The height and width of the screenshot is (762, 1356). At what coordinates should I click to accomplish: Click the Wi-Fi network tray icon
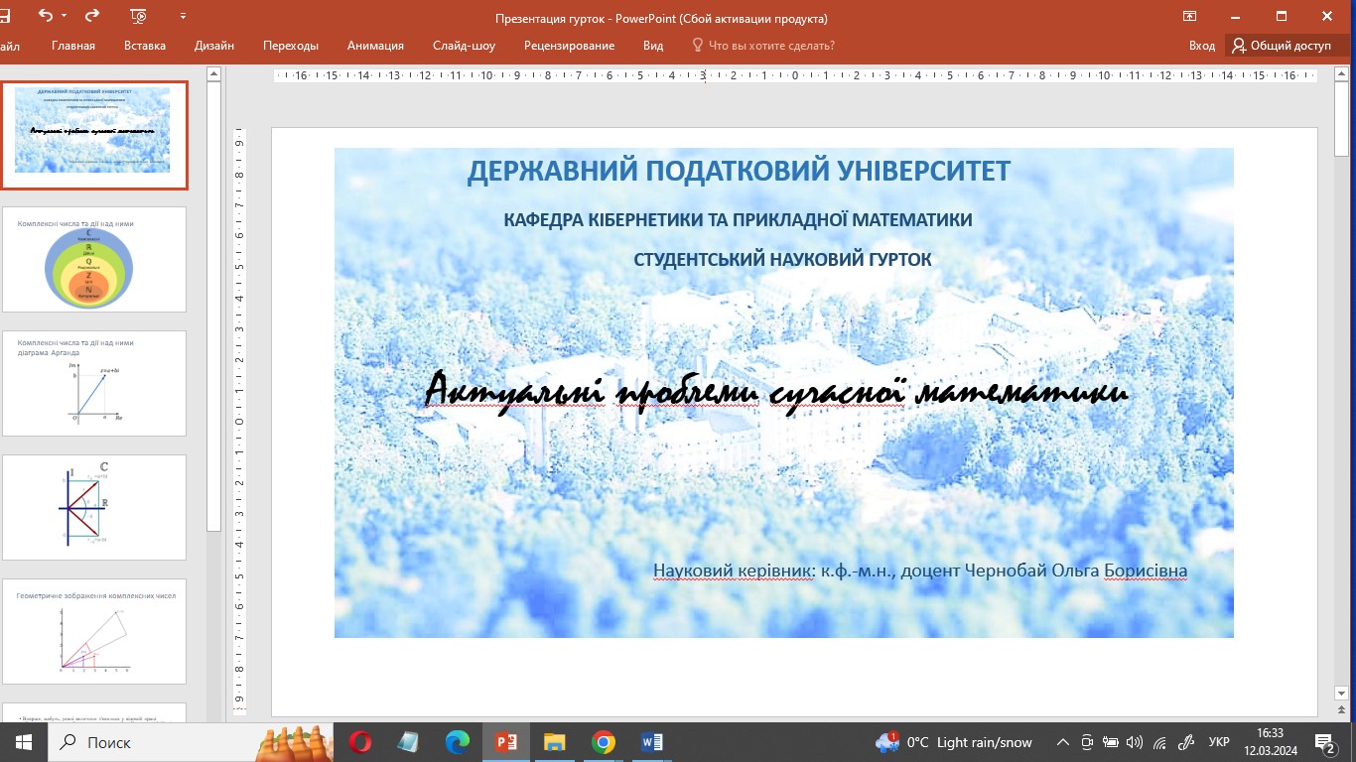point(1158,742)
